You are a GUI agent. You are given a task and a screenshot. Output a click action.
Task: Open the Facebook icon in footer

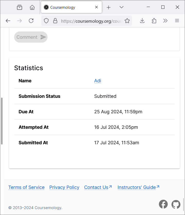[163, 204]
